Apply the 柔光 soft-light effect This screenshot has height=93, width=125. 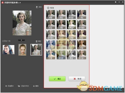pyautogui.click(x=61, y=14)
